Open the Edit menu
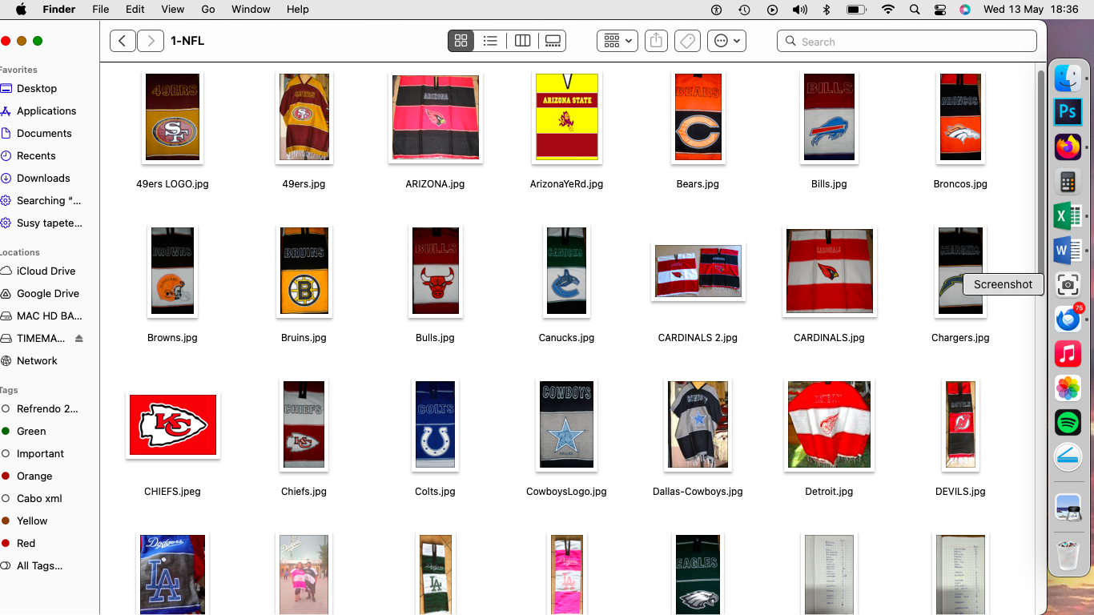The height and width of the screenshot is (615, 1094). (135, 9)
